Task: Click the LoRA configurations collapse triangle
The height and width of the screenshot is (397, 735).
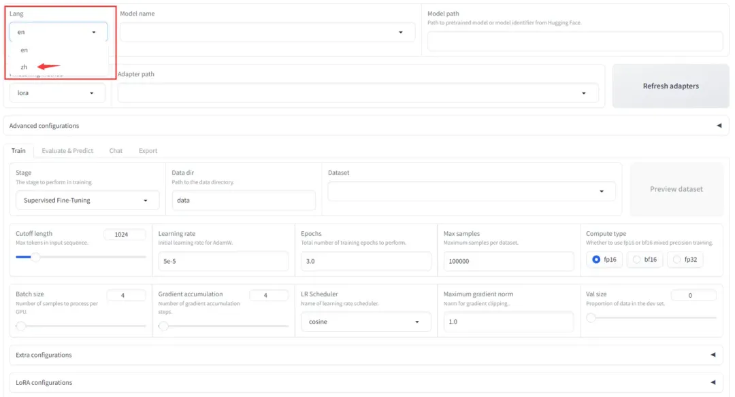Action: click(x=713, y=383)
